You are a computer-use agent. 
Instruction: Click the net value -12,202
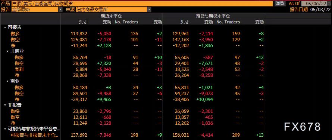coord(181,46)
